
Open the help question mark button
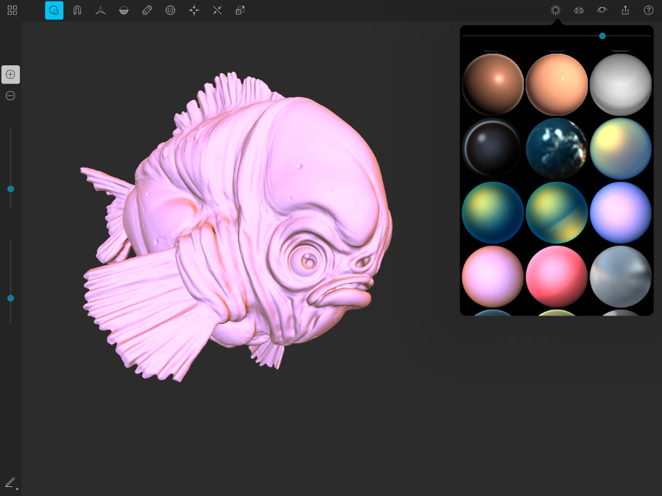point(648,10)
